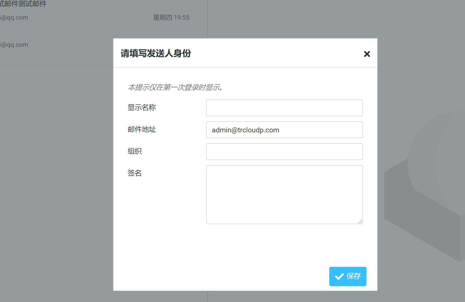Click the 星期四 19:55 timestamp
Viewport: 465px width, 302px height.
tap(171, 18)
